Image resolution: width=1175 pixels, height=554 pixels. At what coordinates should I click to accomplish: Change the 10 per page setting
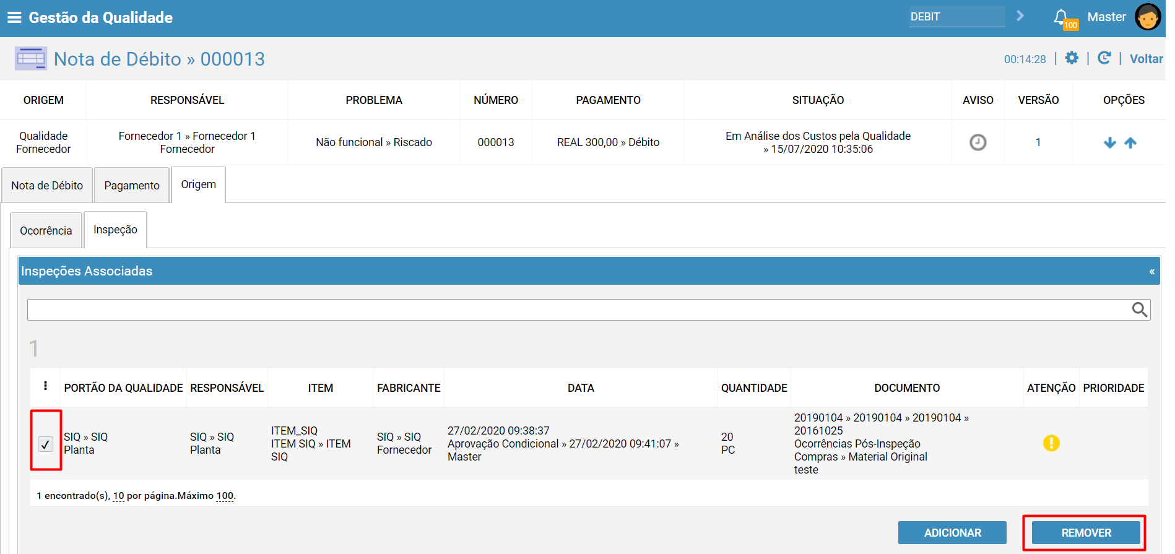click(x=118, y=496)
